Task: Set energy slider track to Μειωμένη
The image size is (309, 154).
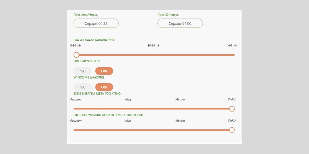Action: click(76, 109)
